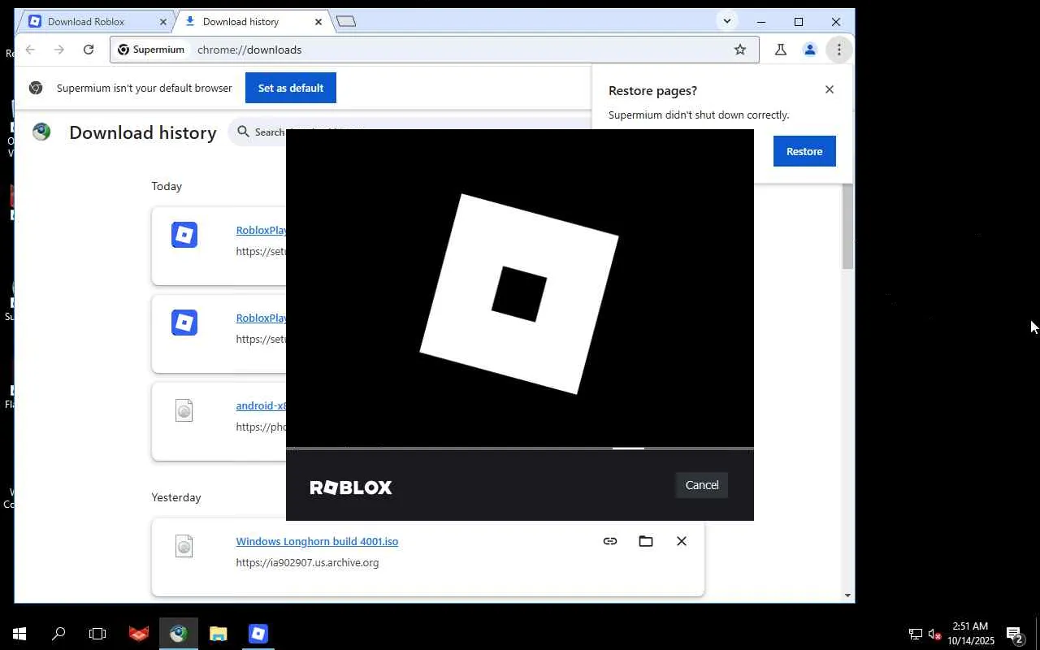1040x650 pixels.
Task: Remove Windows Longhorn iso from download list
Action: point(682,541)
